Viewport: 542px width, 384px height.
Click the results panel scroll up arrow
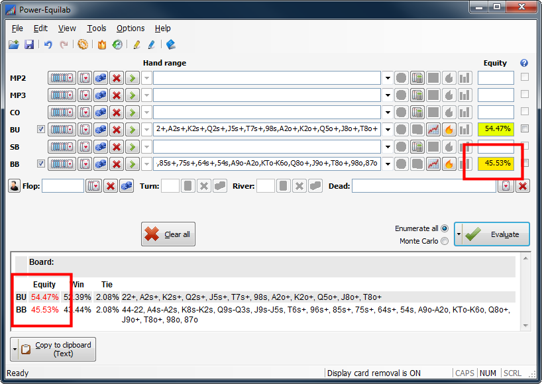coord(525,258)
